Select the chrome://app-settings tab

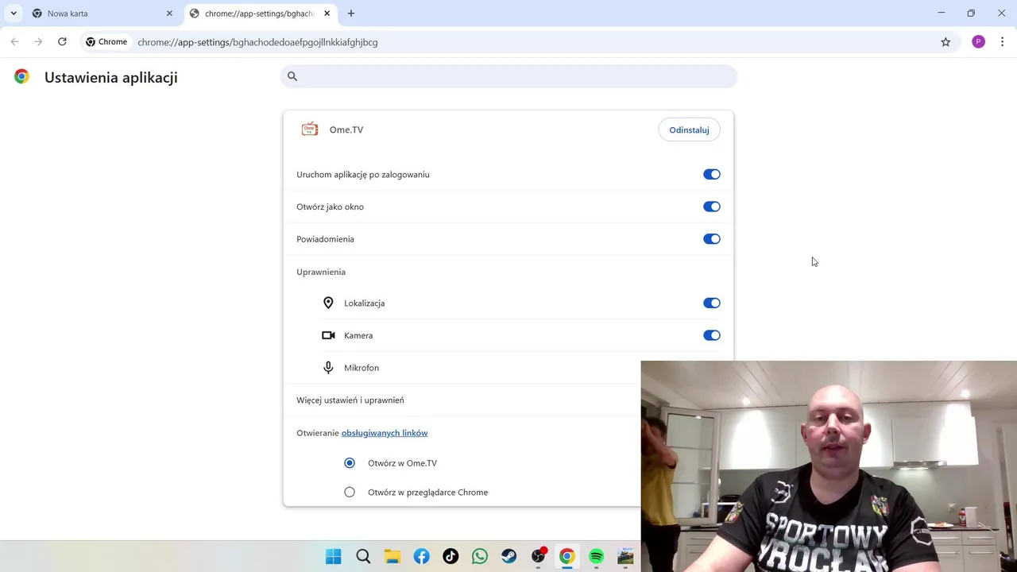pos(259,14)
